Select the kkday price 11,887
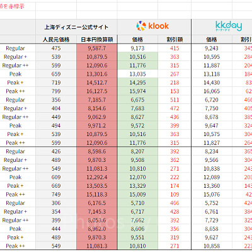The image size is (252, 252). (212, 66)
